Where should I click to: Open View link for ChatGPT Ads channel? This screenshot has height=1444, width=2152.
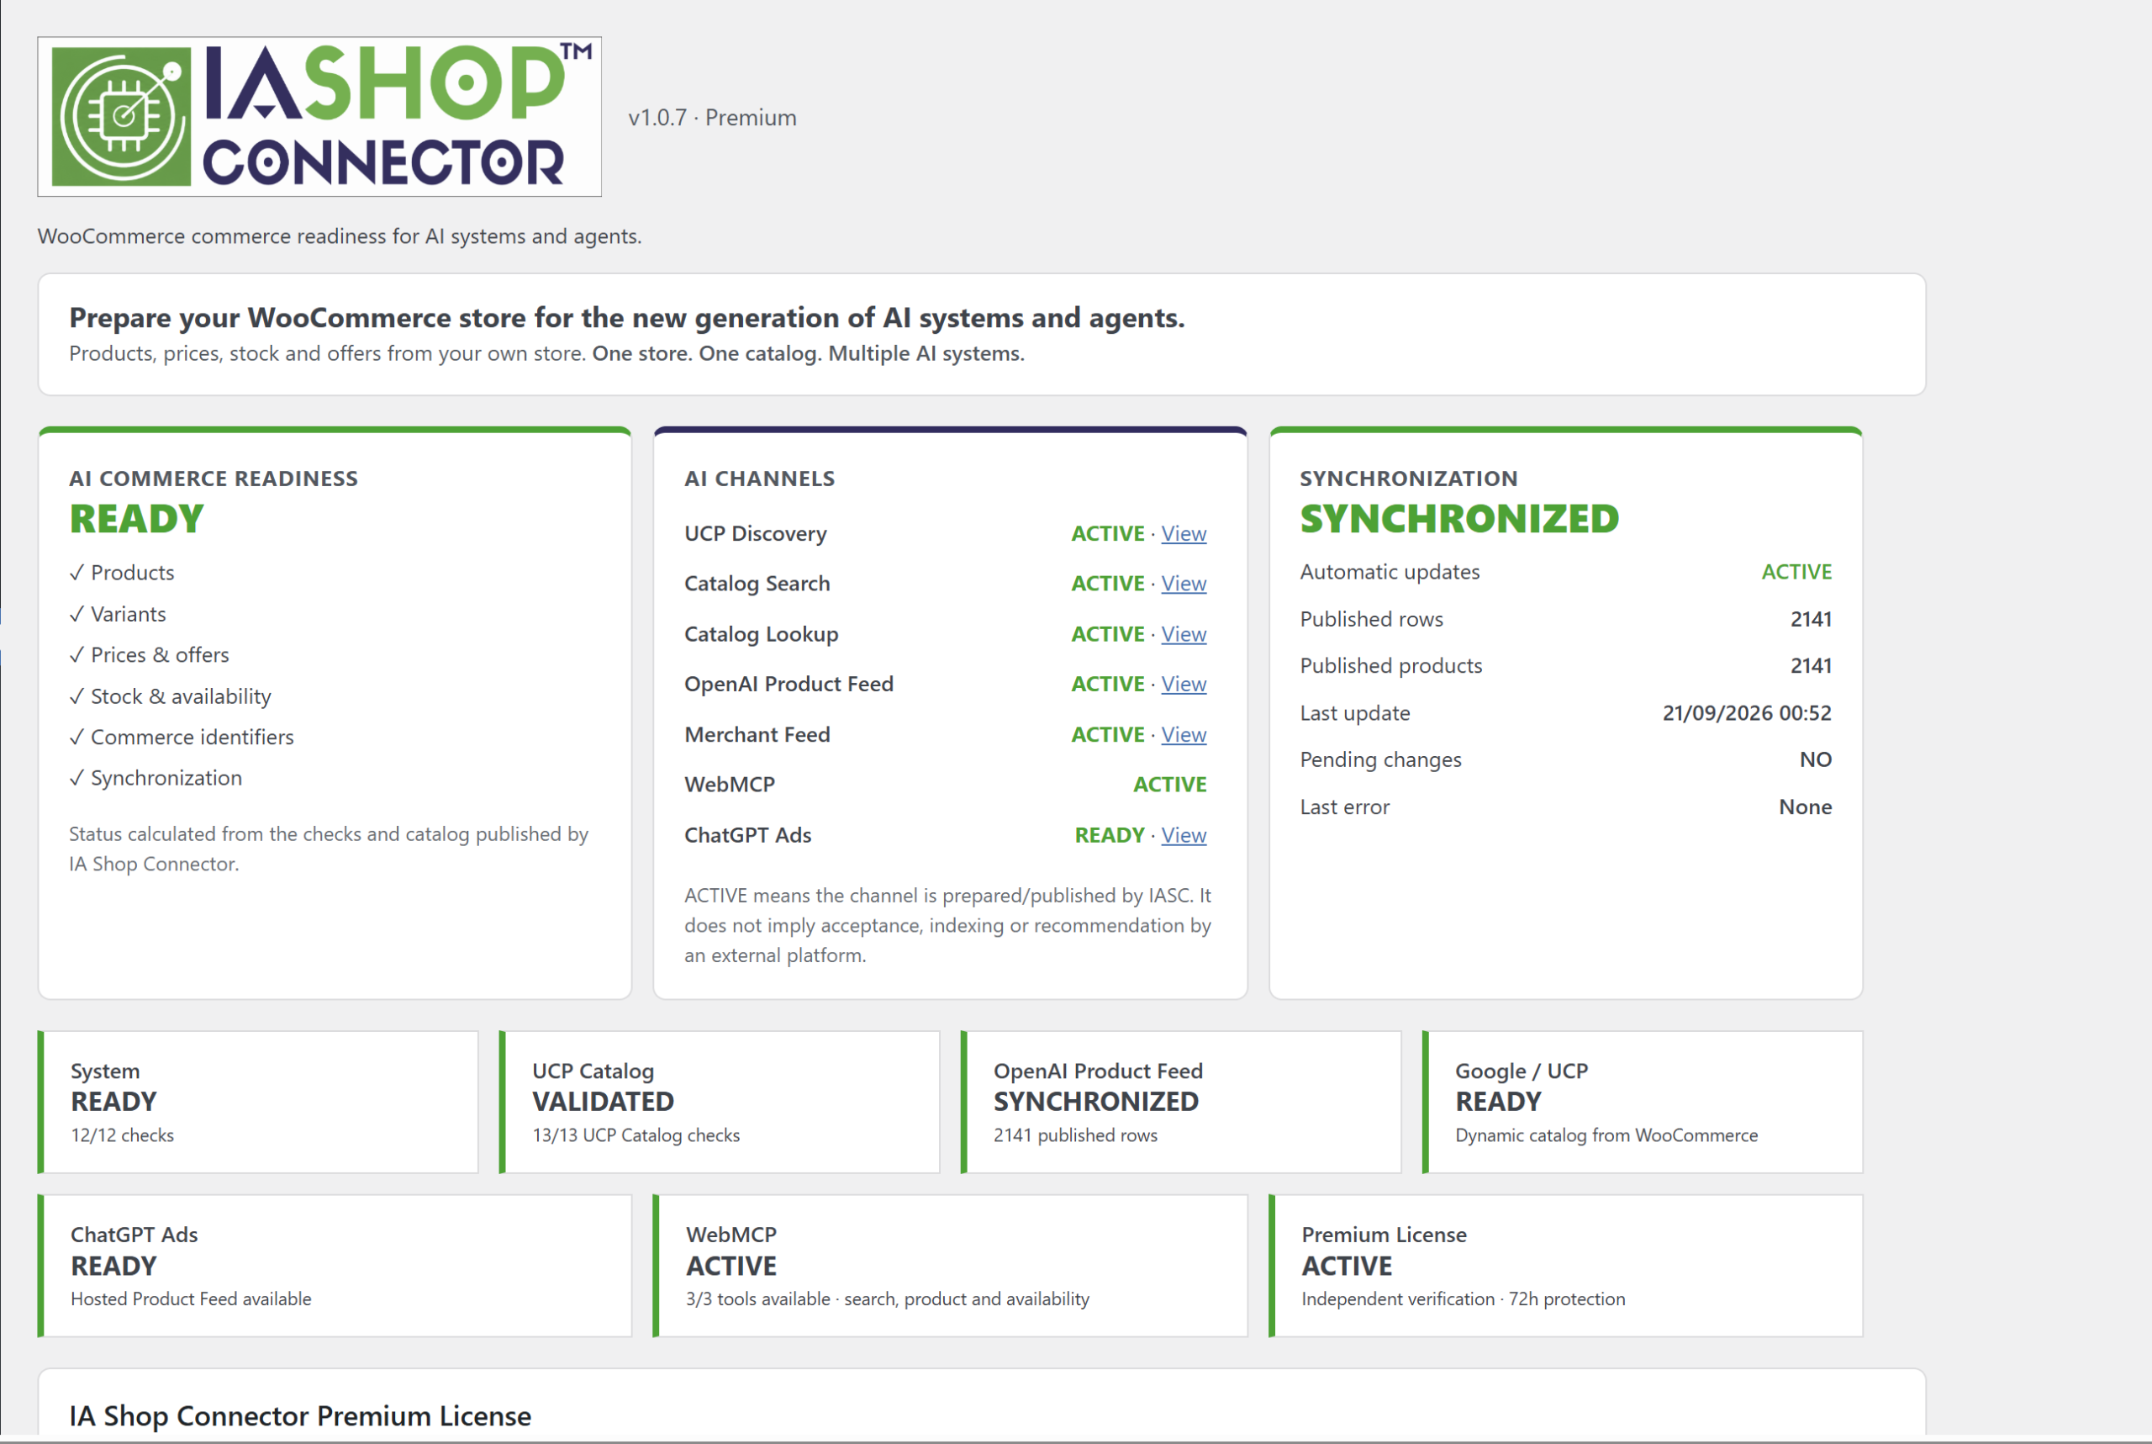click(1184, 835)
